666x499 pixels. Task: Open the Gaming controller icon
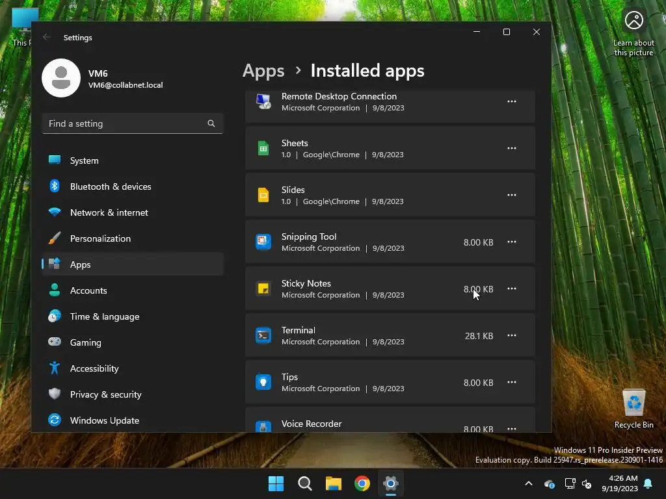[x=55, y=342]
